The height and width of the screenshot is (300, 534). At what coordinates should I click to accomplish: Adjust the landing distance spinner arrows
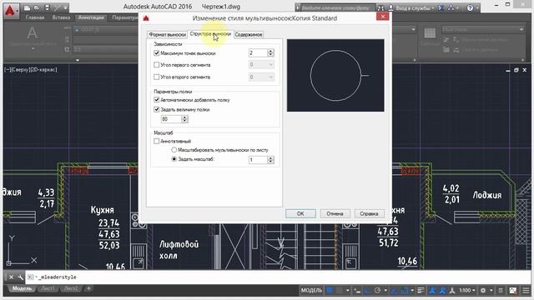184,119
